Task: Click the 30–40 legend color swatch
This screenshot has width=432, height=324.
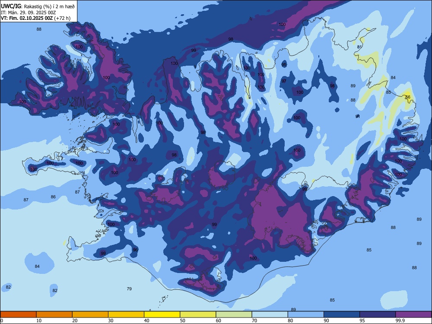Action: 126,314
